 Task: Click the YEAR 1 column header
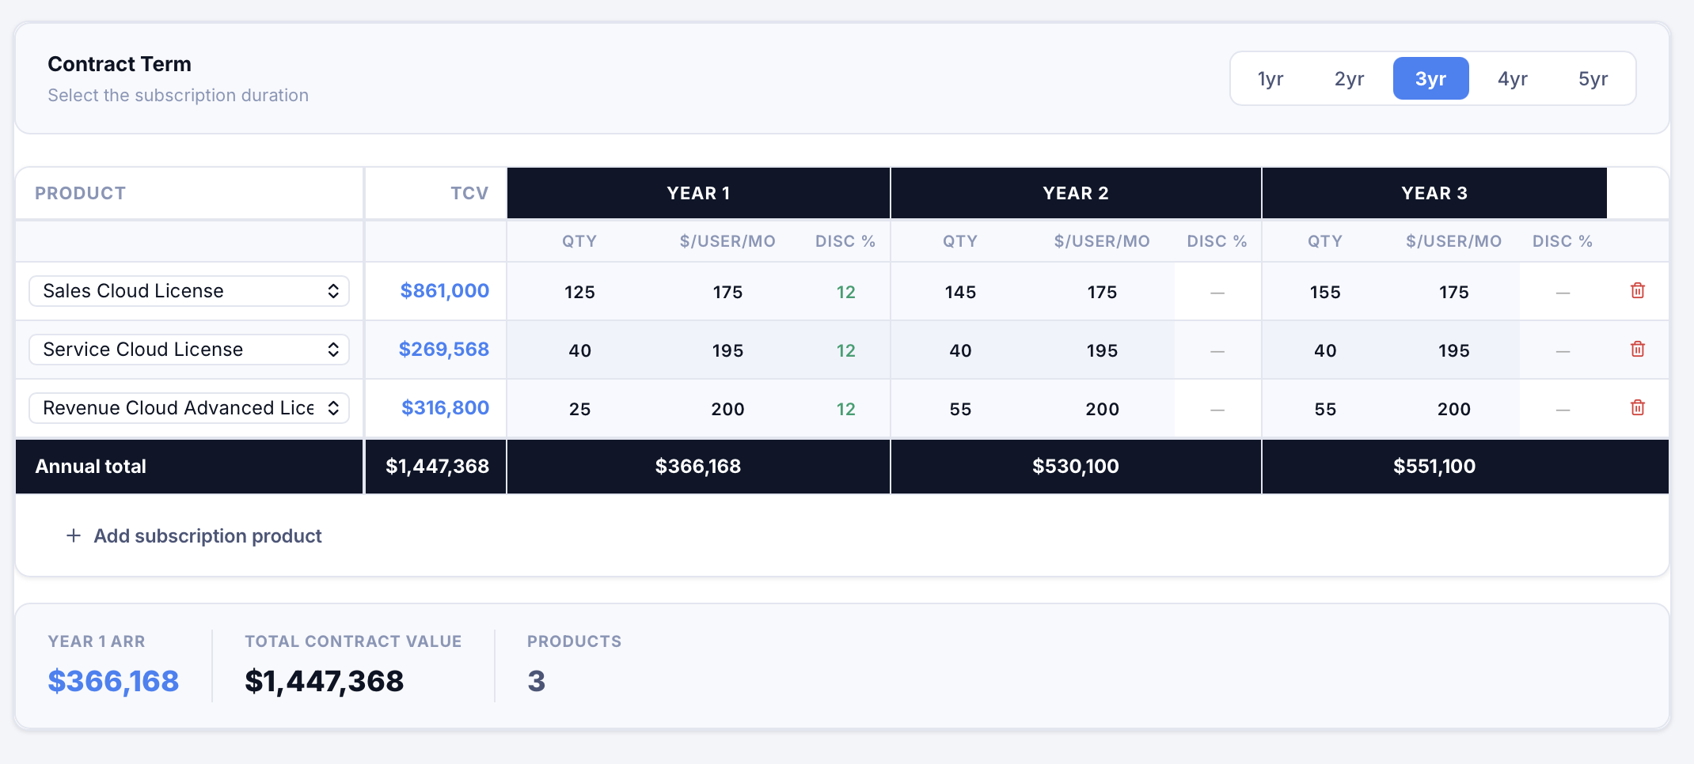pos(698,193)
